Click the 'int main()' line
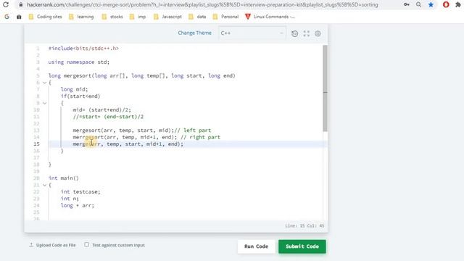This screenshot has width=464, height=261. point(64,178)
